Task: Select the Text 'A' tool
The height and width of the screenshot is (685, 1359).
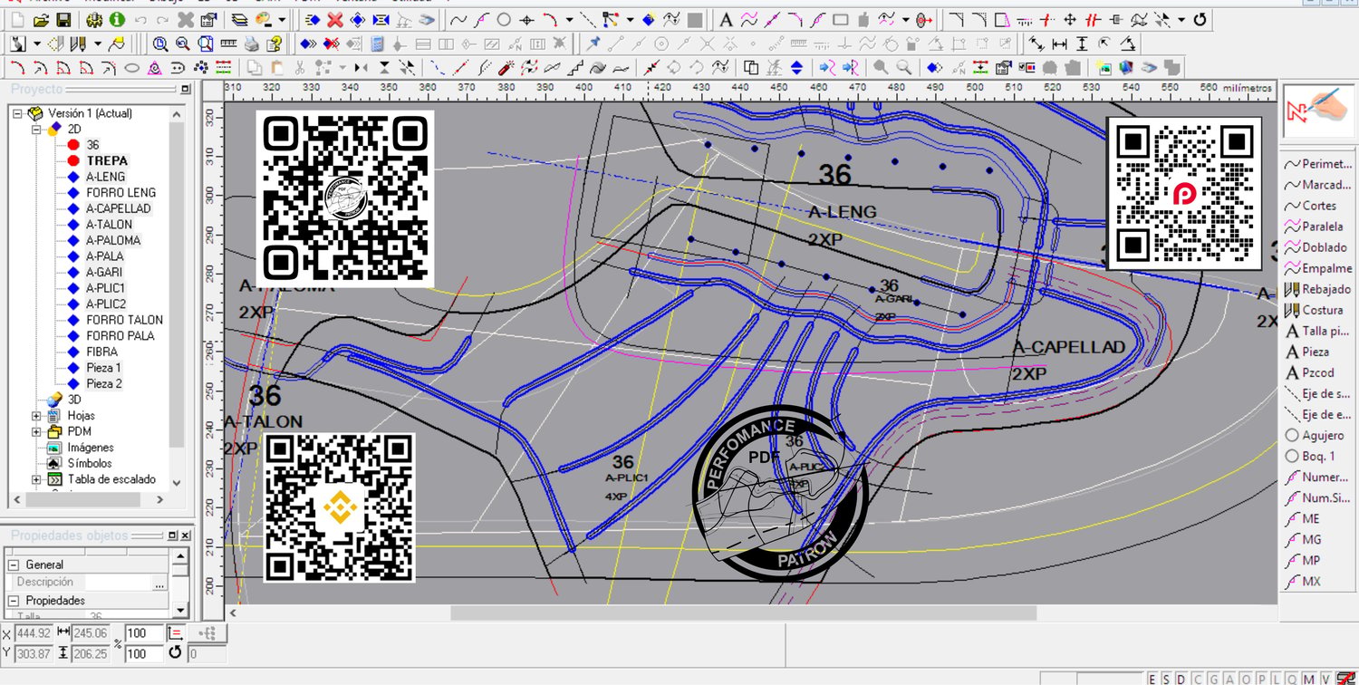Action: pos(726,20)
